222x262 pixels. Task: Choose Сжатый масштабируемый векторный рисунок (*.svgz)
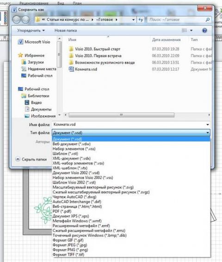tap(131, 192)
